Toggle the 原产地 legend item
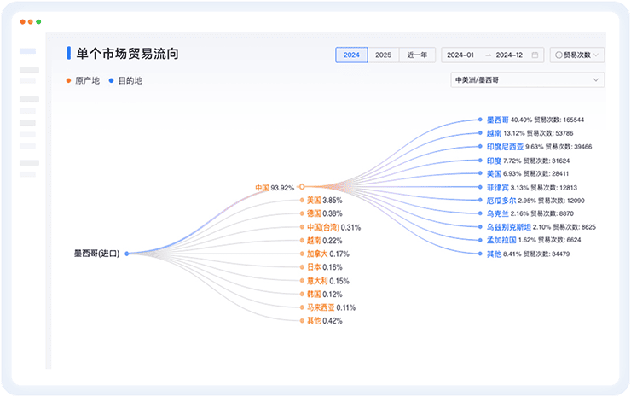631x397 pixels. (83, 81)
